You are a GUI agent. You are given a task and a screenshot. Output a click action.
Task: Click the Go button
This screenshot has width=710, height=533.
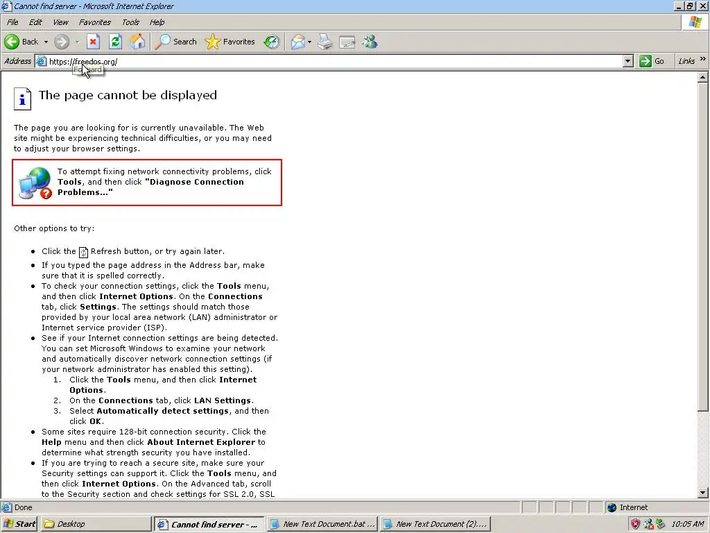[652, 61]
